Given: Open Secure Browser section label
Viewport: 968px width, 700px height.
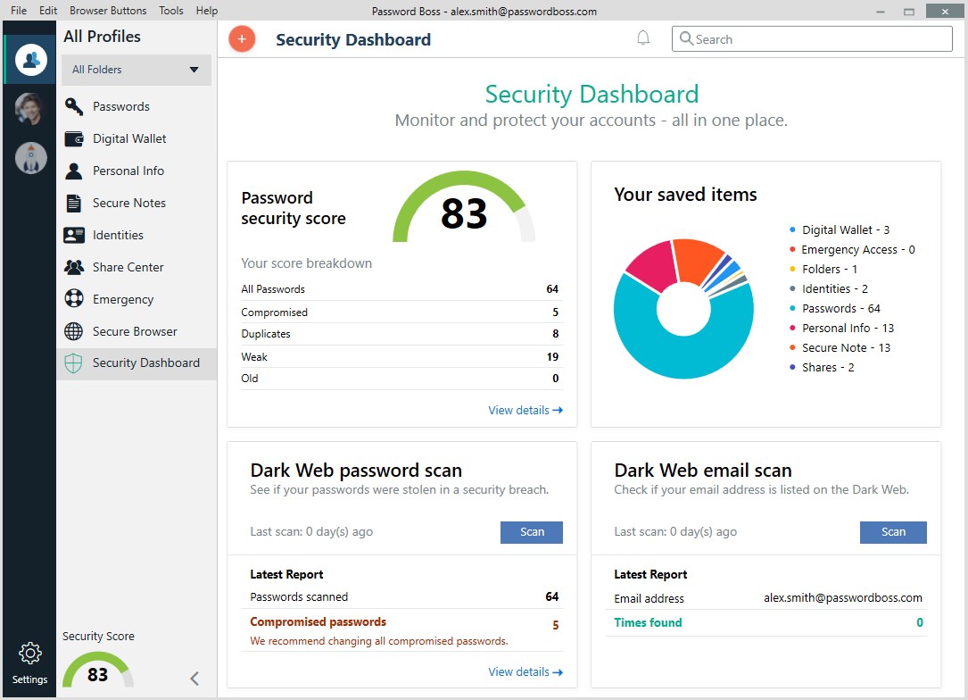Looking at the screenshot, I should [135, 331].
